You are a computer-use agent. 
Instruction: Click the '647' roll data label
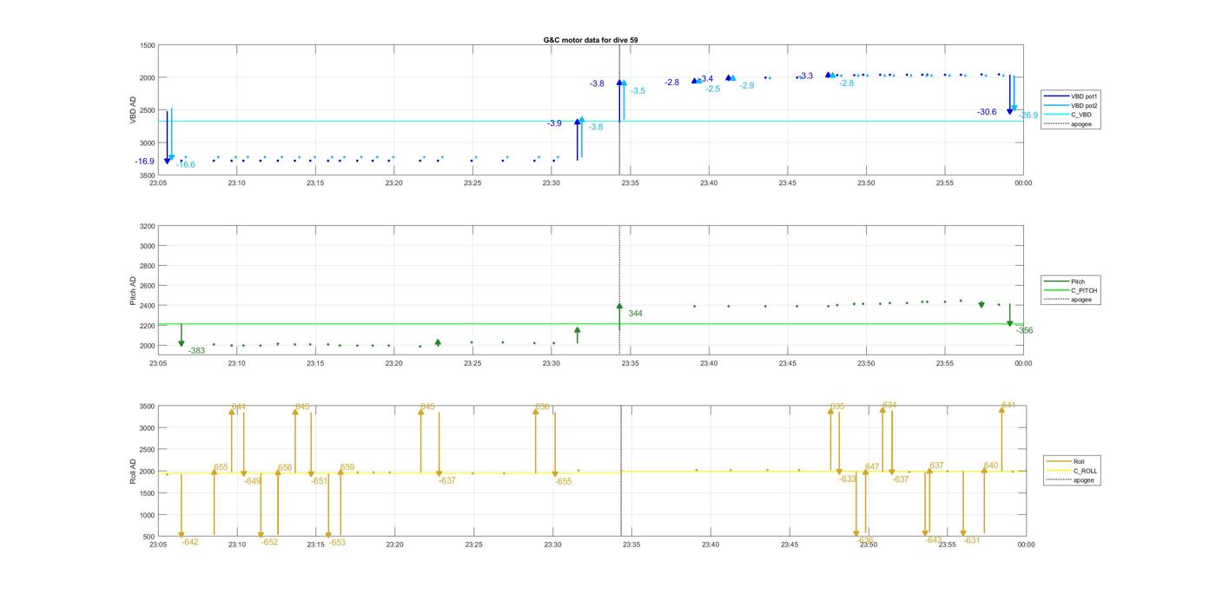pos(873,466)
